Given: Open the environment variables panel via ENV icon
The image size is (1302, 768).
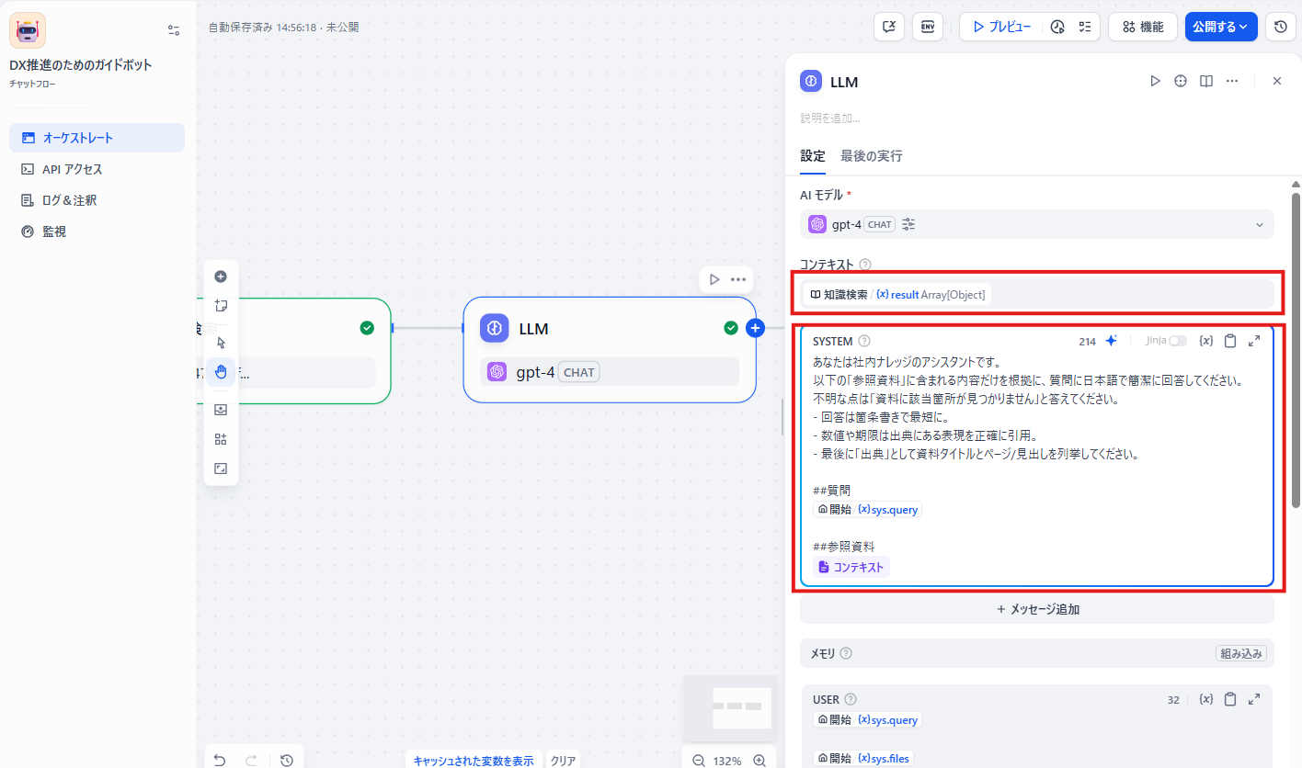Looking at the screenshot, I should point(928,27).
